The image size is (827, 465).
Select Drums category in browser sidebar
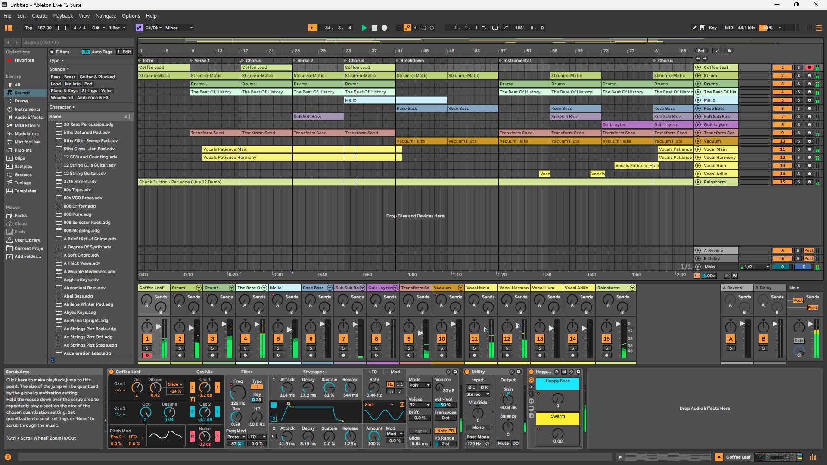(21, 101)
